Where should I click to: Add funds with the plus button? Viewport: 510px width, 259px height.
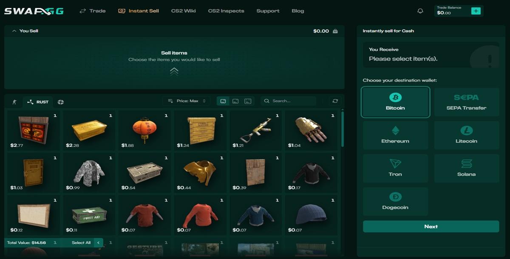476,11
